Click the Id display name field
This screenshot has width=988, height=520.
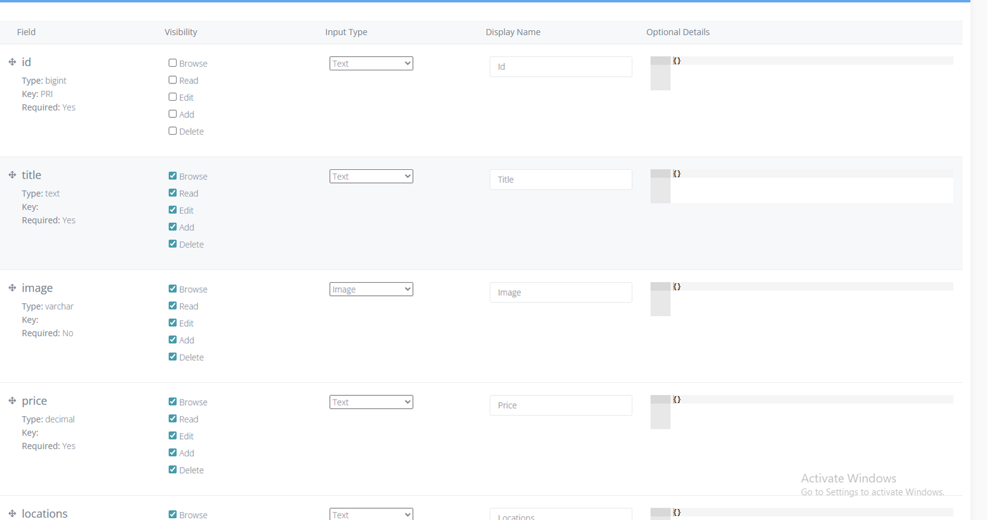[561, 67]
